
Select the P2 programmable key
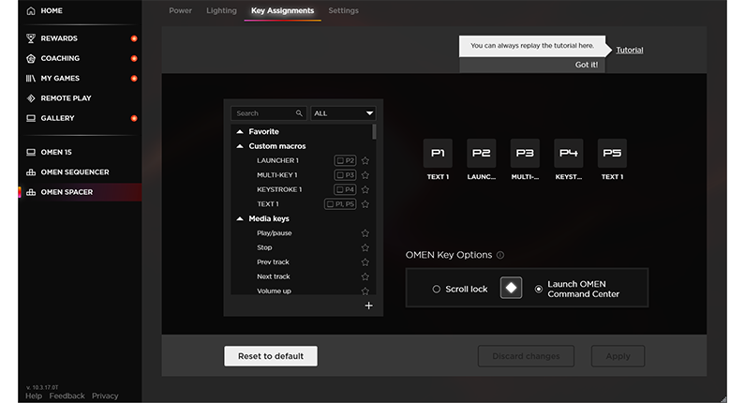click(x=482, y=153)
